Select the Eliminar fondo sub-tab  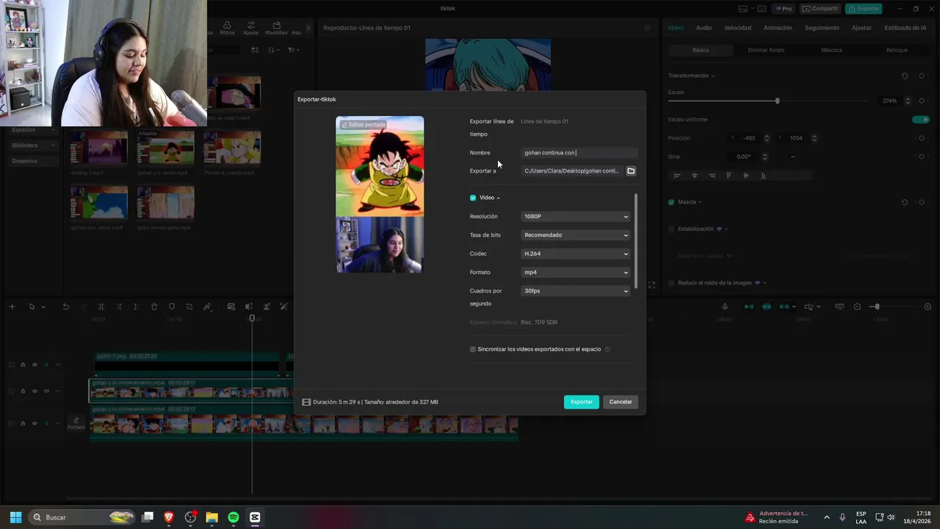pos(766,50)
